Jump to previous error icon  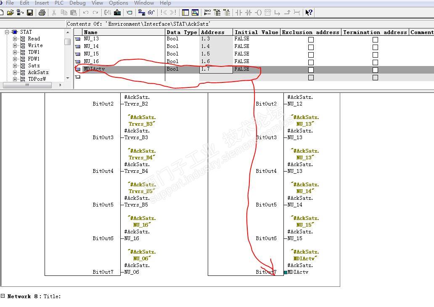tap(164, 13)
